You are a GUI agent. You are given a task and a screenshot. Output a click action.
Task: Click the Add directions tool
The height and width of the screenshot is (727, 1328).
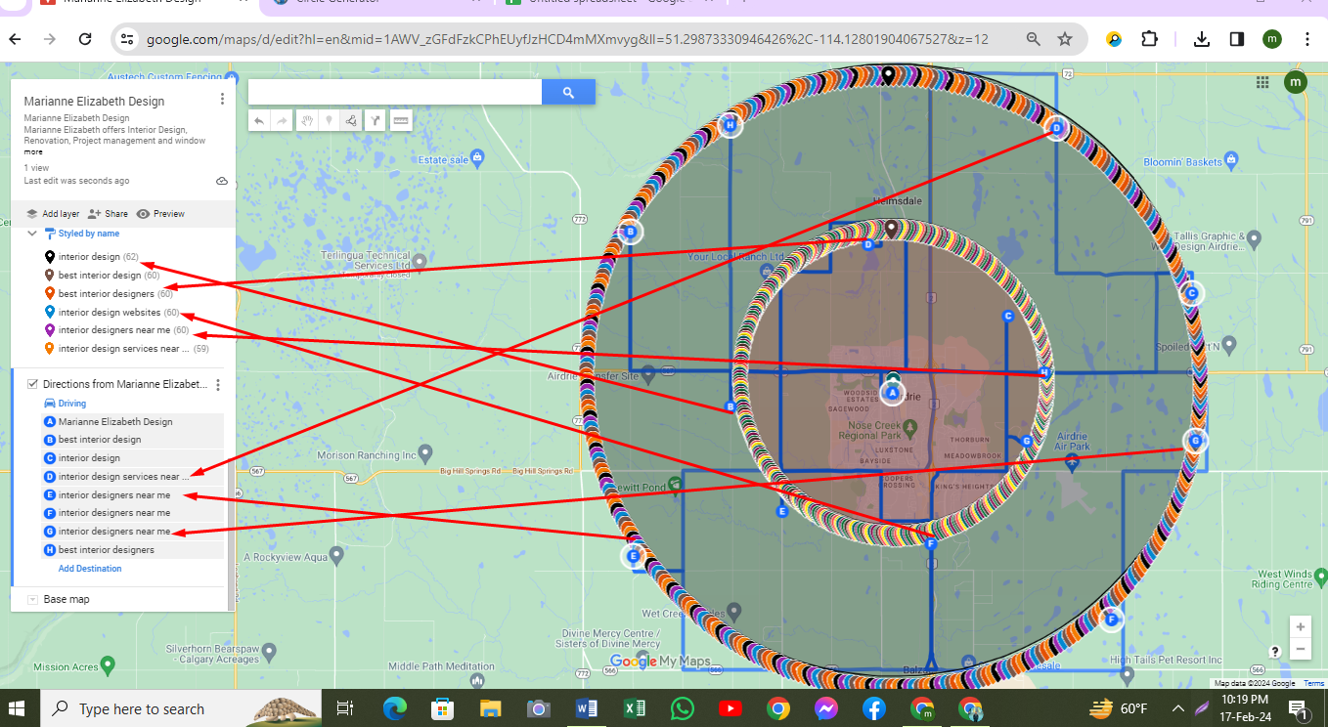[x=375, y=120]
